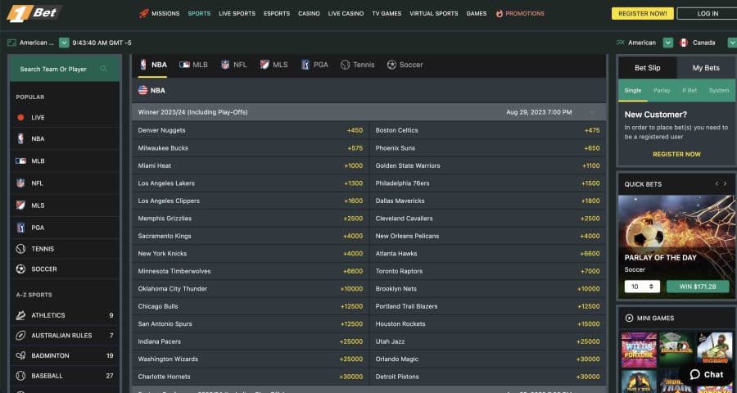Click the PGA icon in sidebar
737x393 pixels.
point(20,228)
